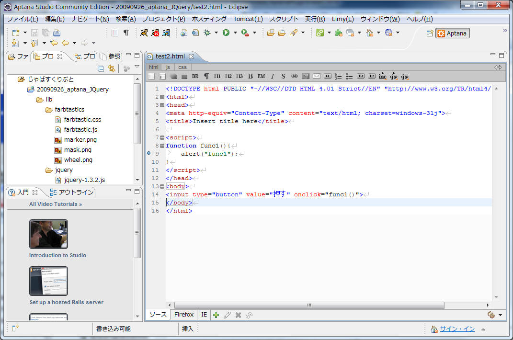Open the プロジェクト(P) menu
513x340 pixels.
163,19
